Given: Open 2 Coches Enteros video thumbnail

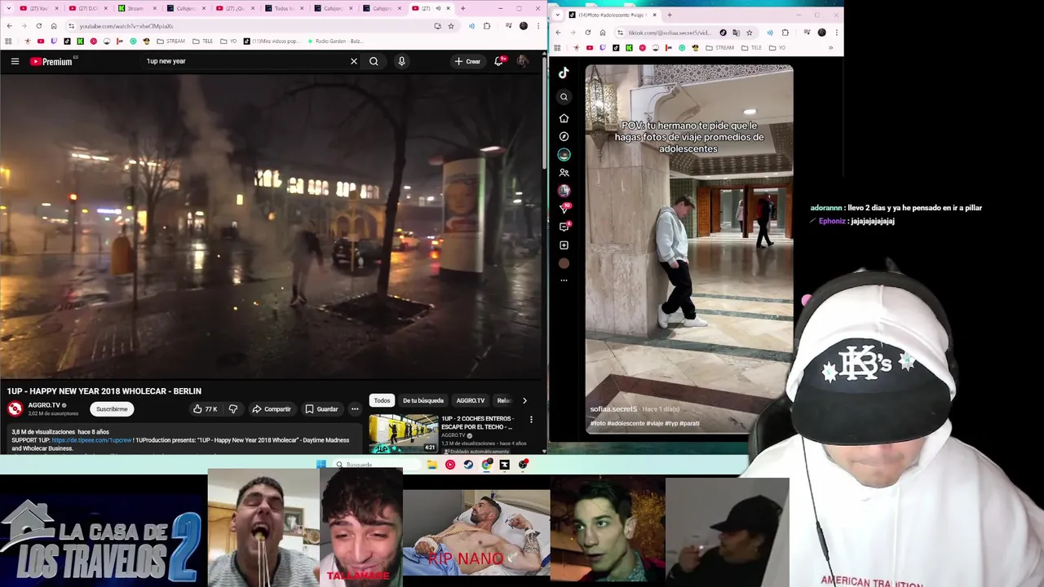Looking at the screenshot, I should [x=404, y=433].
